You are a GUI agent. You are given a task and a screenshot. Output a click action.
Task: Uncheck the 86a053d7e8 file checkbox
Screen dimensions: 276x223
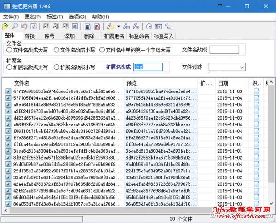pyautogui.click(x=8, y=204)
